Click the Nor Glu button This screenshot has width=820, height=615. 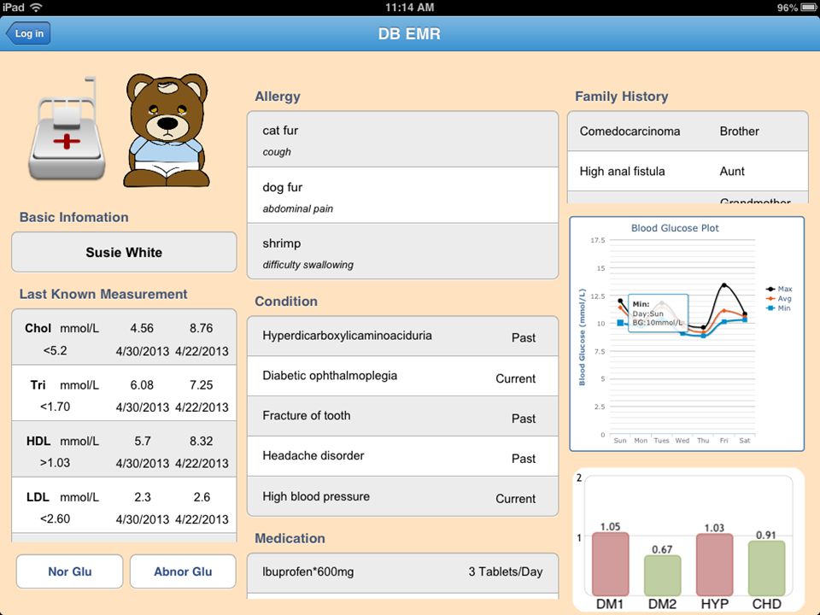pos(69,571)
